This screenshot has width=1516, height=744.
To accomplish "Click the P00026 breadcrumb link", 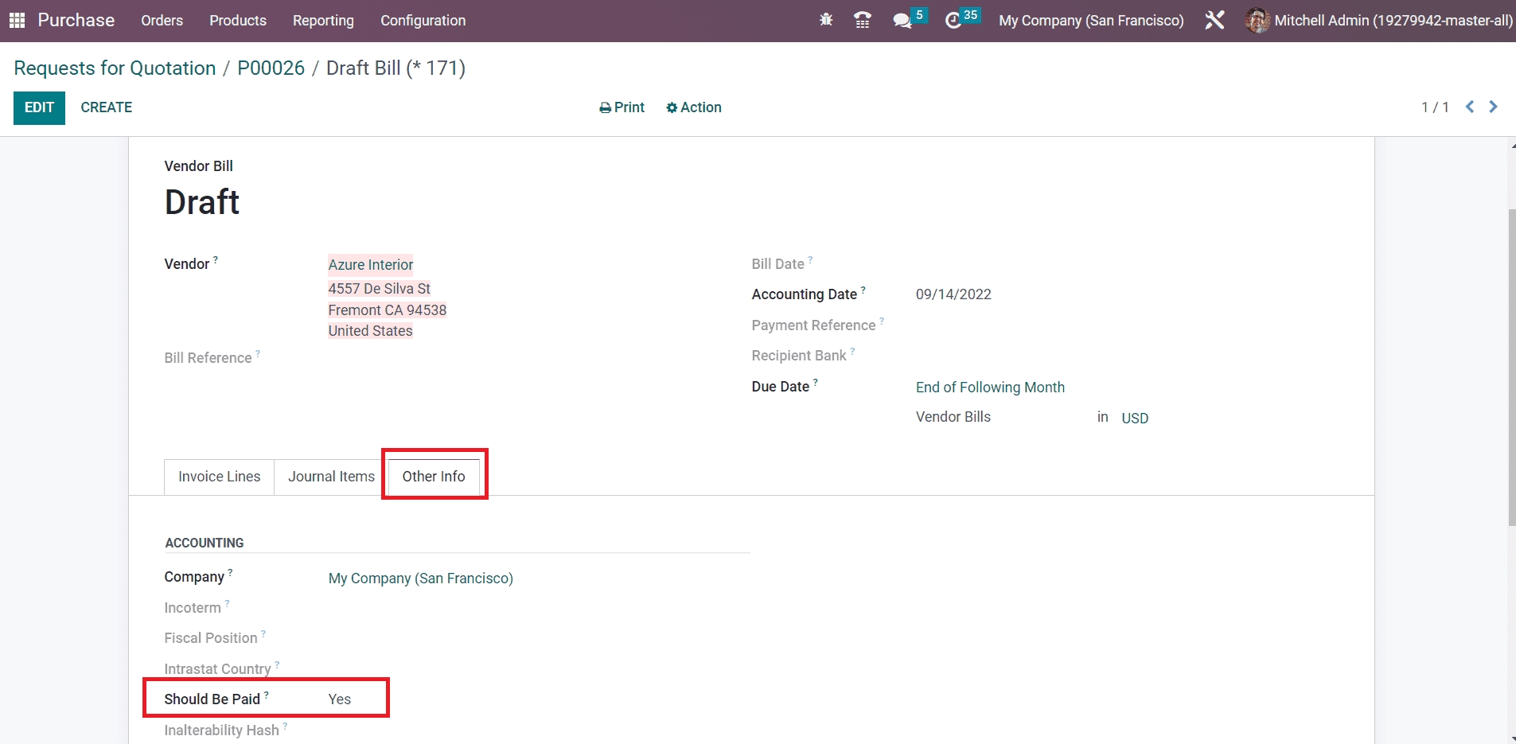I will [x=271, y=68].
